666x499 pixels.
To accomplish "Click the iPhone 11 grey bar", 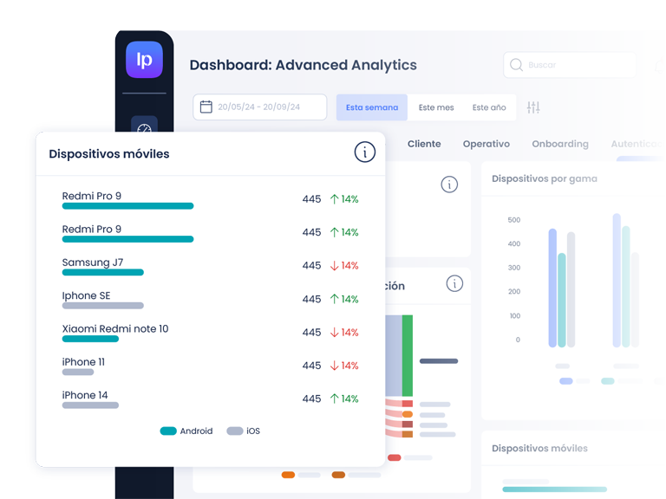I will point(78,373).
